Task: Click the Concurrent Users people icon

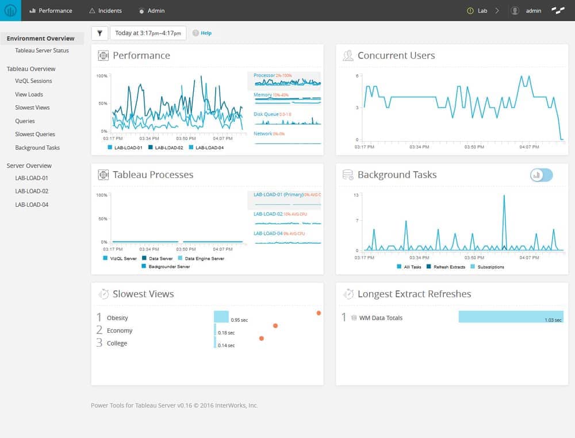Action: [x=348, y=55]
